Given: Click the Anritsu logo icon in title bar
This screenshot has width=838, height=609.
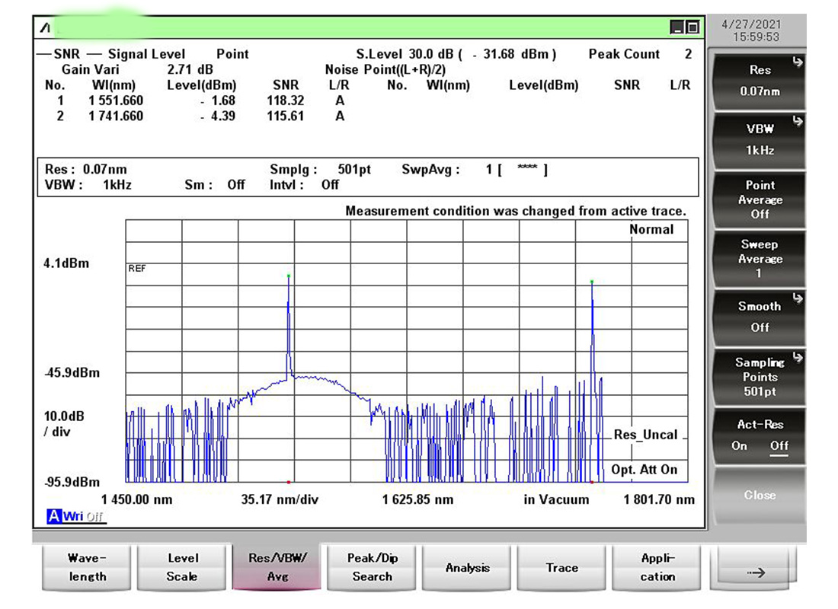Looking at the screenshot, I should point(44,28).
